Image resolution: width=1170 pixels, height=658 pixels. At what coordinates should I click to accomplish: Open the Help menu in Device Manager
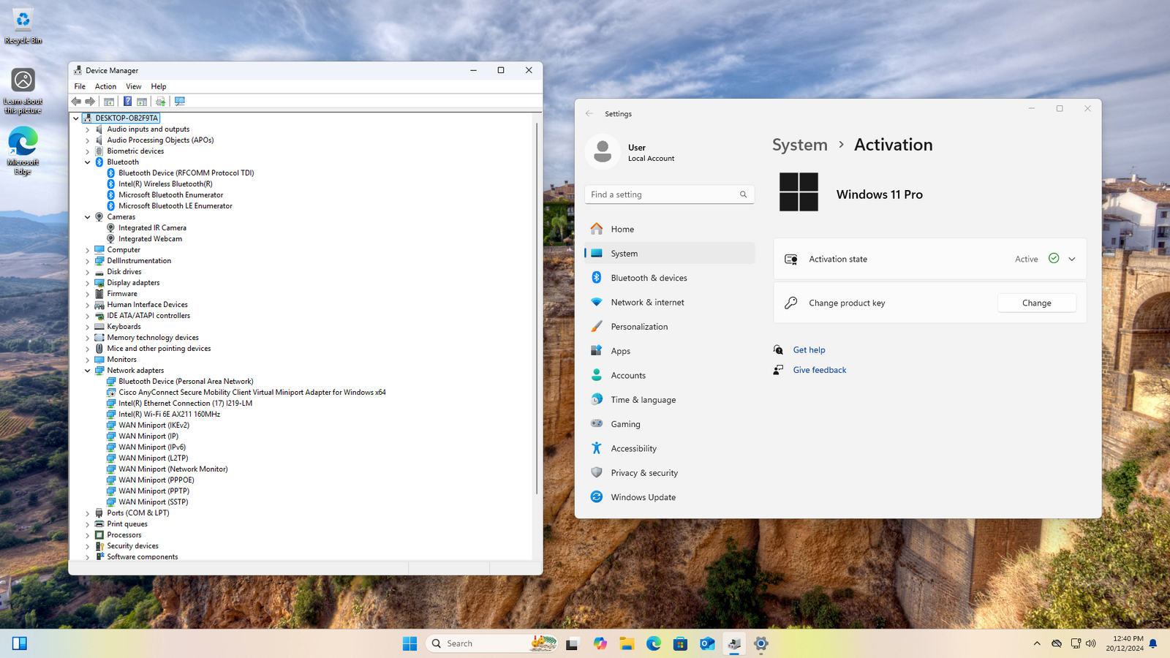(x=159, y=86)
